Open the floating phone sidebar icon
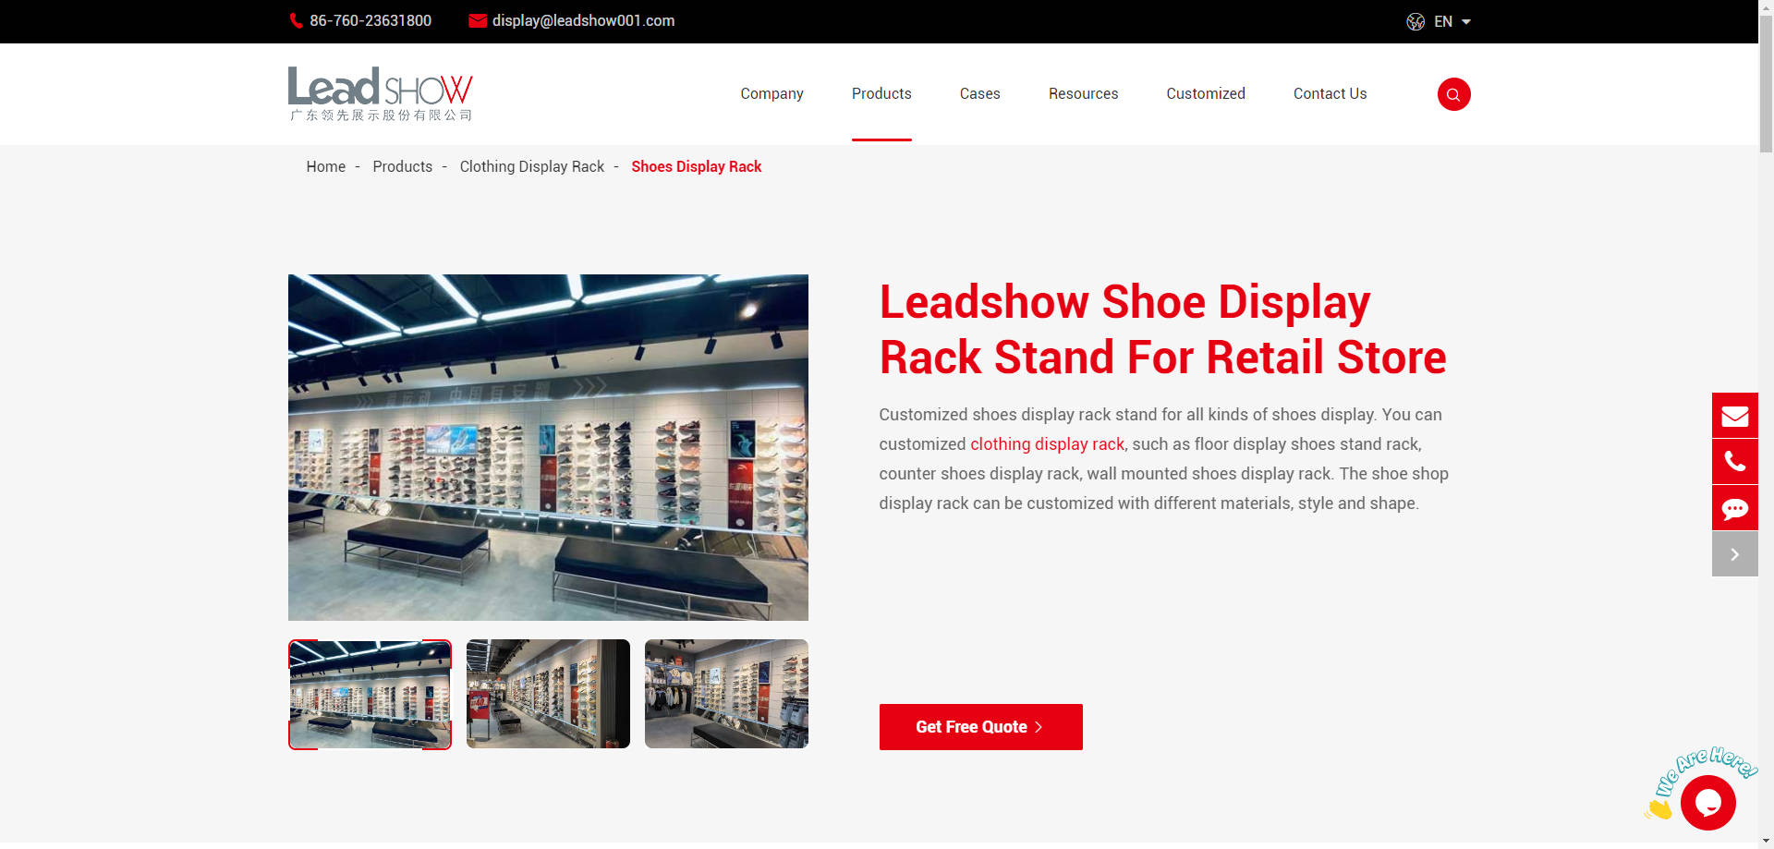This screenshot has height=849, width=1774. tap(1734, 462)
